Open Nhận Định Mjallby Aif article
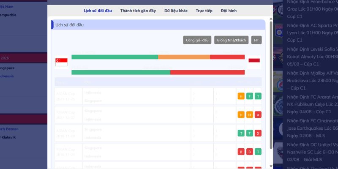The width and height of the screenshot is (338, 169). [313, 81]
